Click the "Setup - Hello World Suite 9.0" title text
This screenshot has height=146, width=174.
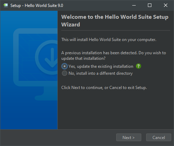37,6
